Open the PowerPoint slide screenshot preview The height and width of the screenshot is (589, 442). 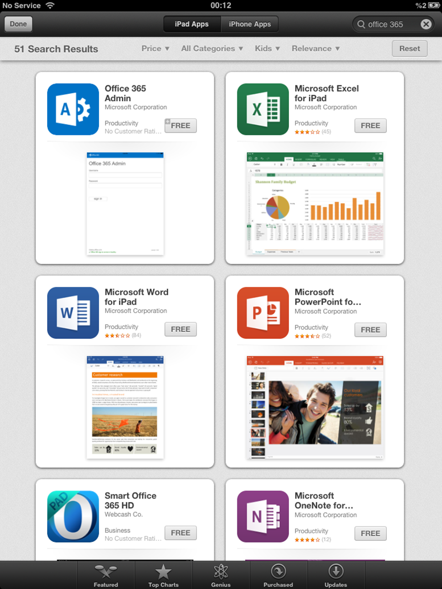click(x=315, y=408)
